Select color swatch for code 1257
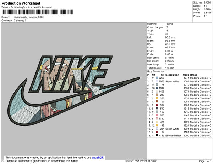213x164 pixels. (x=157, y=101)
